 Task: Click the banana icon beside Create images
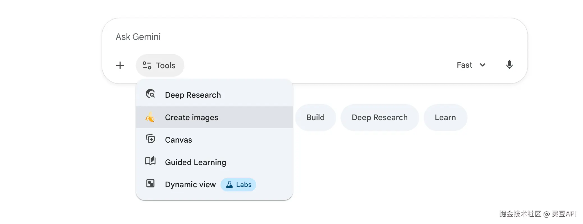(x=150, y=117)
